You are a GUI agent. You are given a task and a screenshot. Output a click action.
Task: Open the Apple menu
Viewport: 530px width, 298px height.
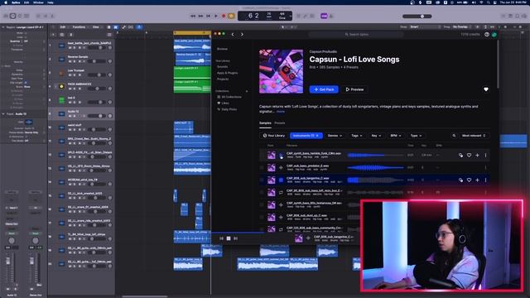pos(6,2)
